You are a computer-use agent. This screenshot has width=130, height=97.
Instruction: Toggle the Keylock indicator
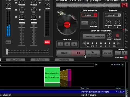click(x=126, y=57)
